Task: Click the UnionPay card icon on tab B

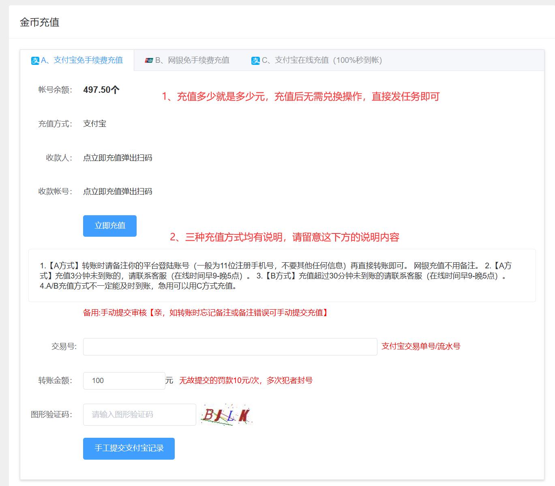Action: tap(149, 60)
